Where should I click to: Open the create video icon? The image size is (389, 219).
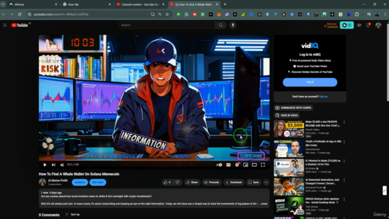[x=359, y=25]
